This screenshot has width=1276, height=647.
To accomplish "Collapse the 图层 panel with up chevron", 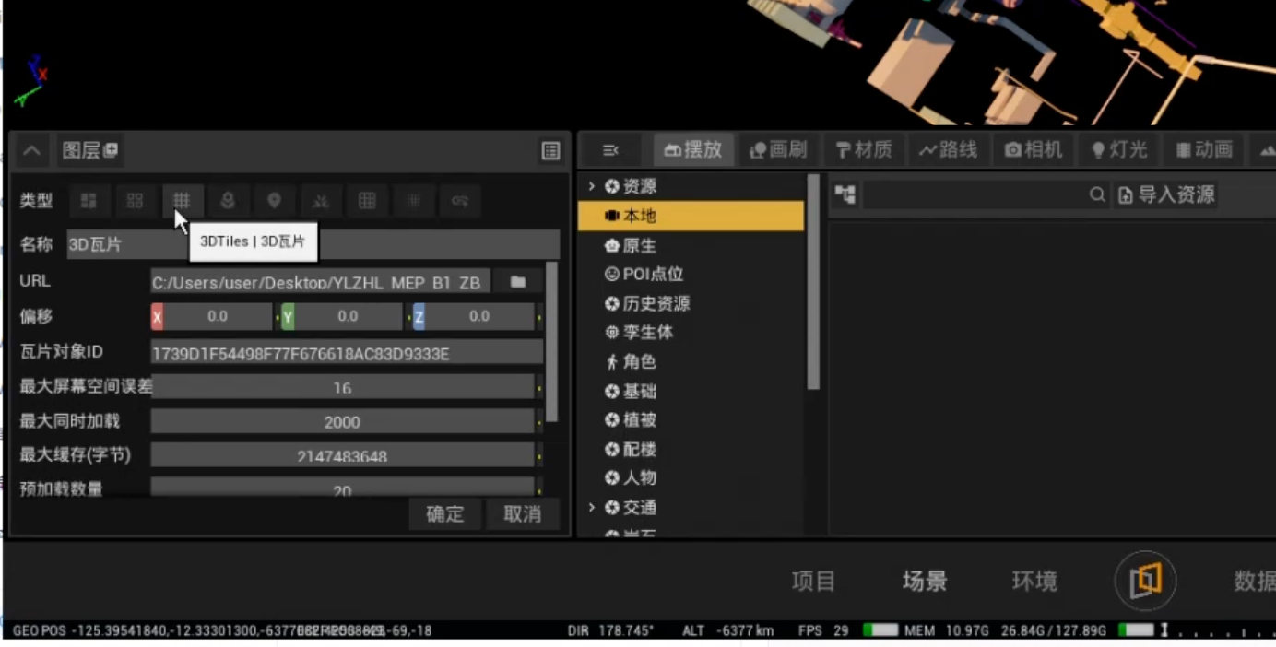I will click(x=31, y=151).
